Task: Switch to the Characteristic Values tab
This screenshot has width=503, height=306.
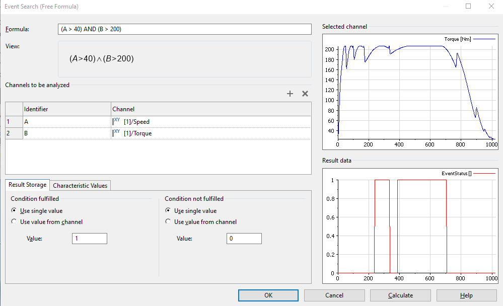Action: click(x=81, y=186)
